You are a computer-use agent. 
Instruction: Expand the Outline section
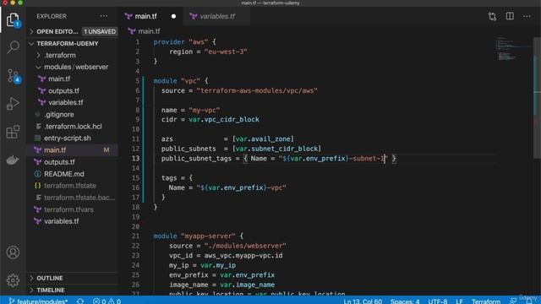click(x=50, y=278)
